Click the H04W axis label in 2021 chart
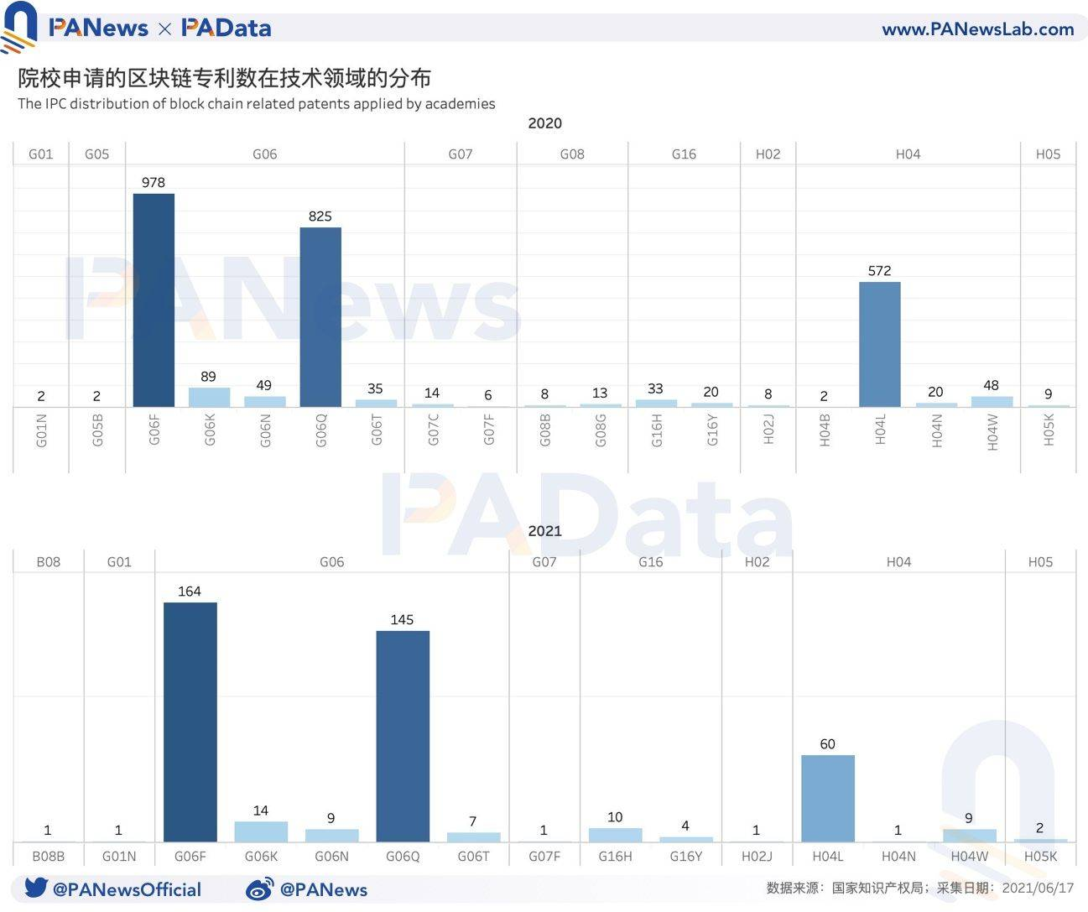The width and height of the screenshot is (1088, 912). tap(970, 856)
